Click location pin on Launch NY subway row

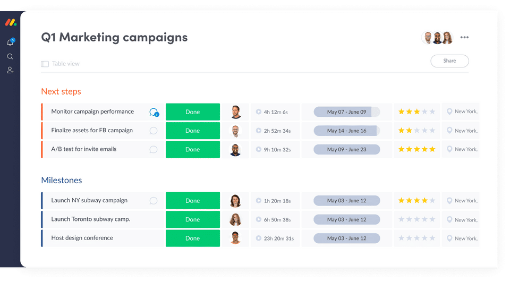pos(449,201)
